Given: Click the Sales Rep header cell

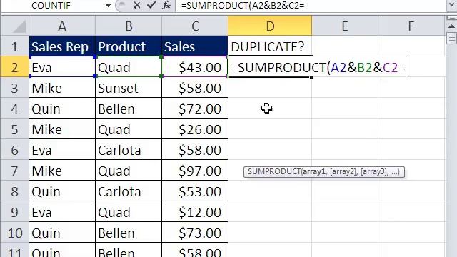Looking at the screenshot, I should click(62, 46).
